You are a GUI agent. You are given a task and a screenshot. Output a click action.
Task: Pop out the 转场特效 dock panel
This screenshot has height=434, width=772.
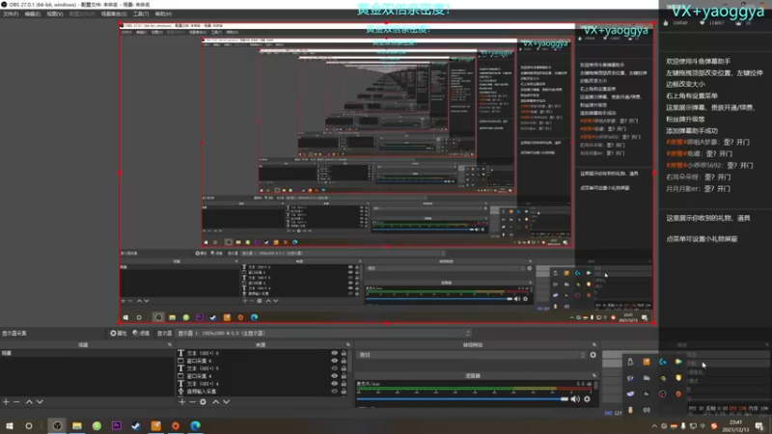pos(594,345)
